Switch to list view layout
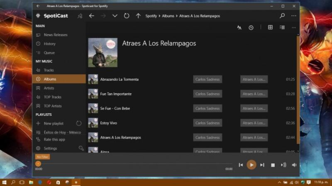Viewport: 332px width, 186px height. (x=282, y=27)
